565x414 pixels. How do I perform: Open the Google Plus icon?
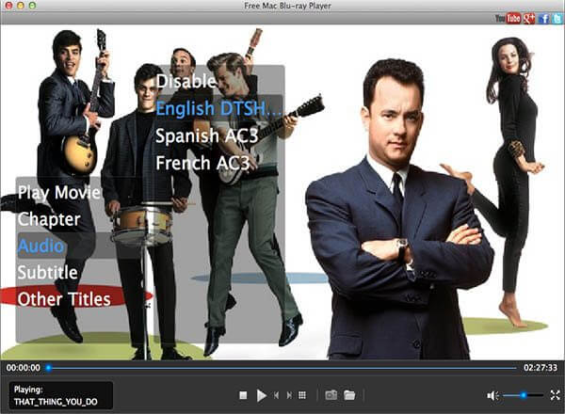pyautogui.click(x=529, y=18)
